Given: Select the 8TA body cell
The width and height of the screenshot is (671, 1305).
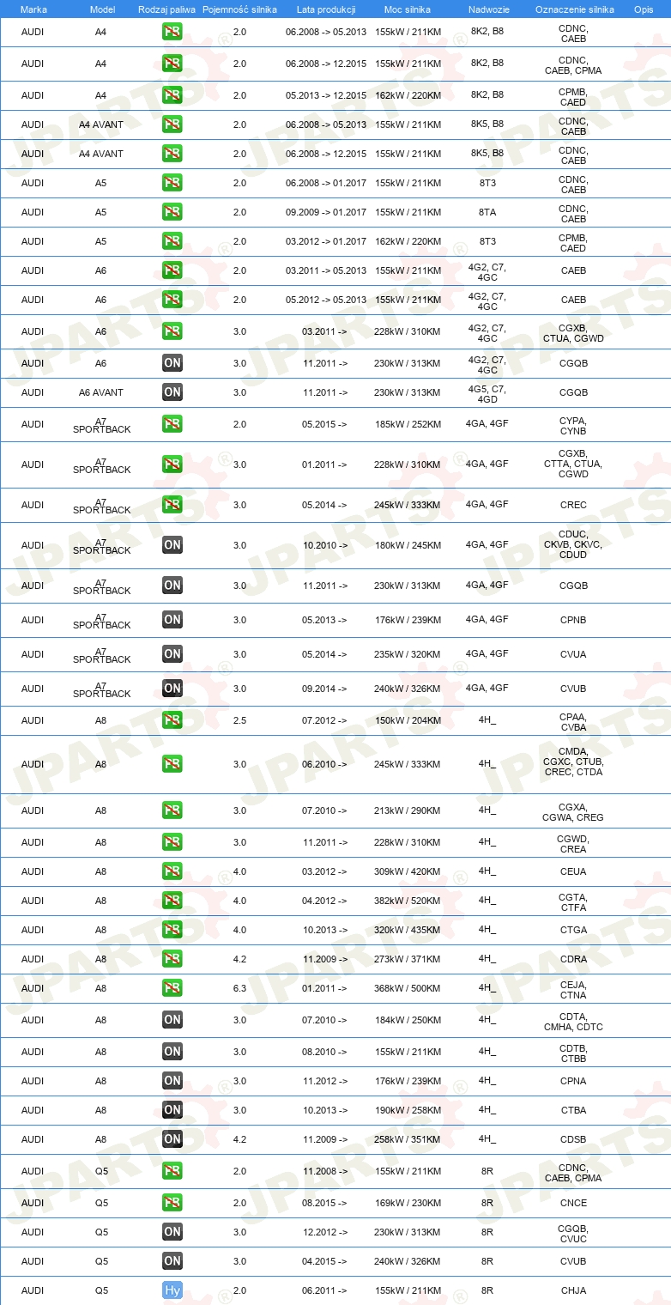Looking at the screenshot, I should 487,212.
